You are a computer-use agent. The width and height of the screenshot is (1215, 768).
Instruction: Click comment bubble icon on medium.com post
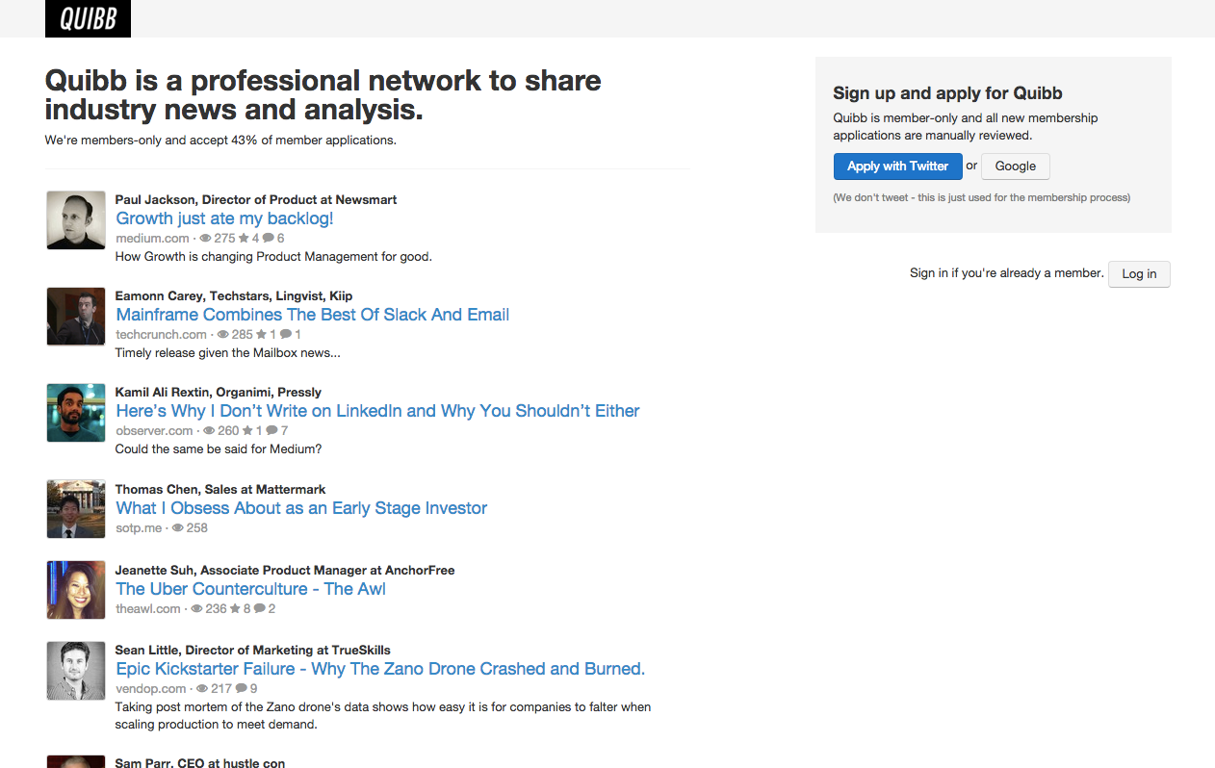click(x=268, y=238)
